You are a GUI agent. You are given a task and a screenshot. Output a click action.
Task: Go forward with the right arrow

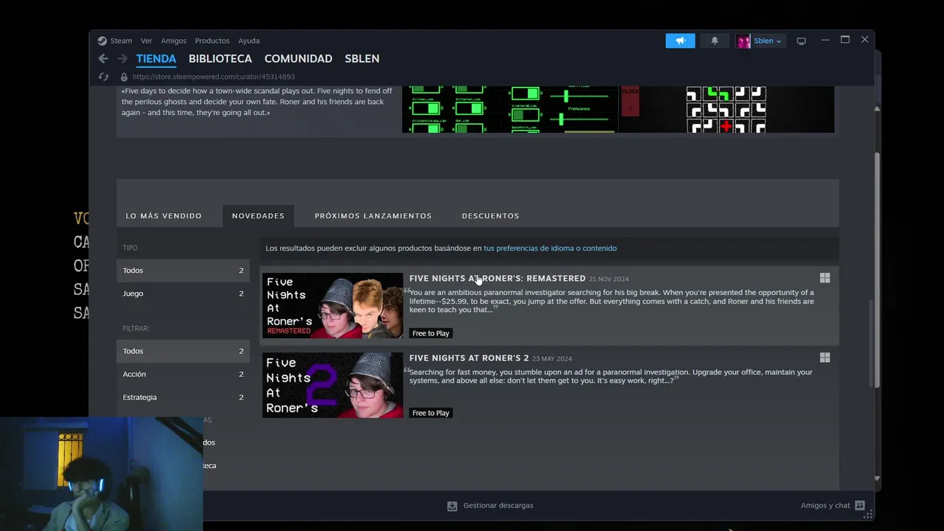[122, 58]
